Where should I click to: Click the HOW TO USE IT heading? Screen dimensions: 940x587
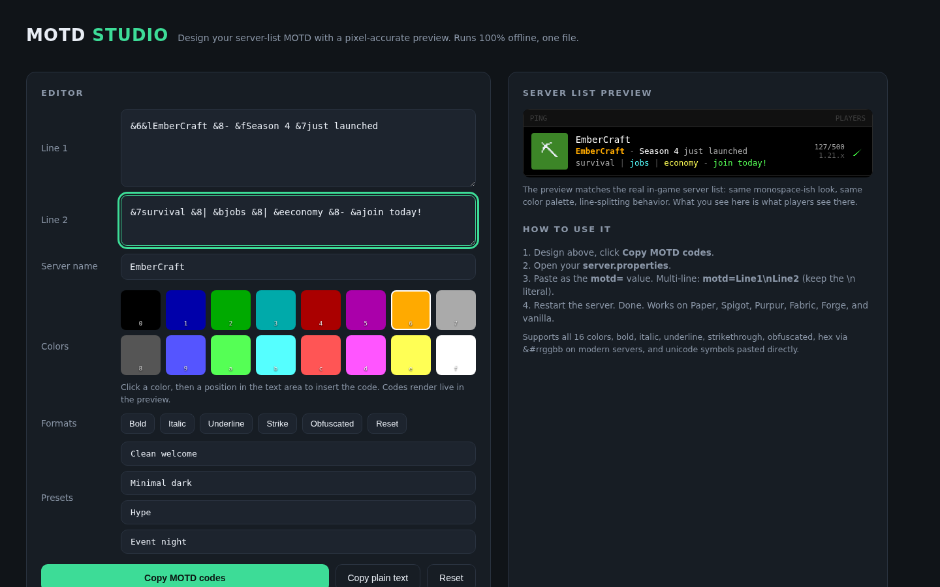pyautogui.click(x=567, y=230)
